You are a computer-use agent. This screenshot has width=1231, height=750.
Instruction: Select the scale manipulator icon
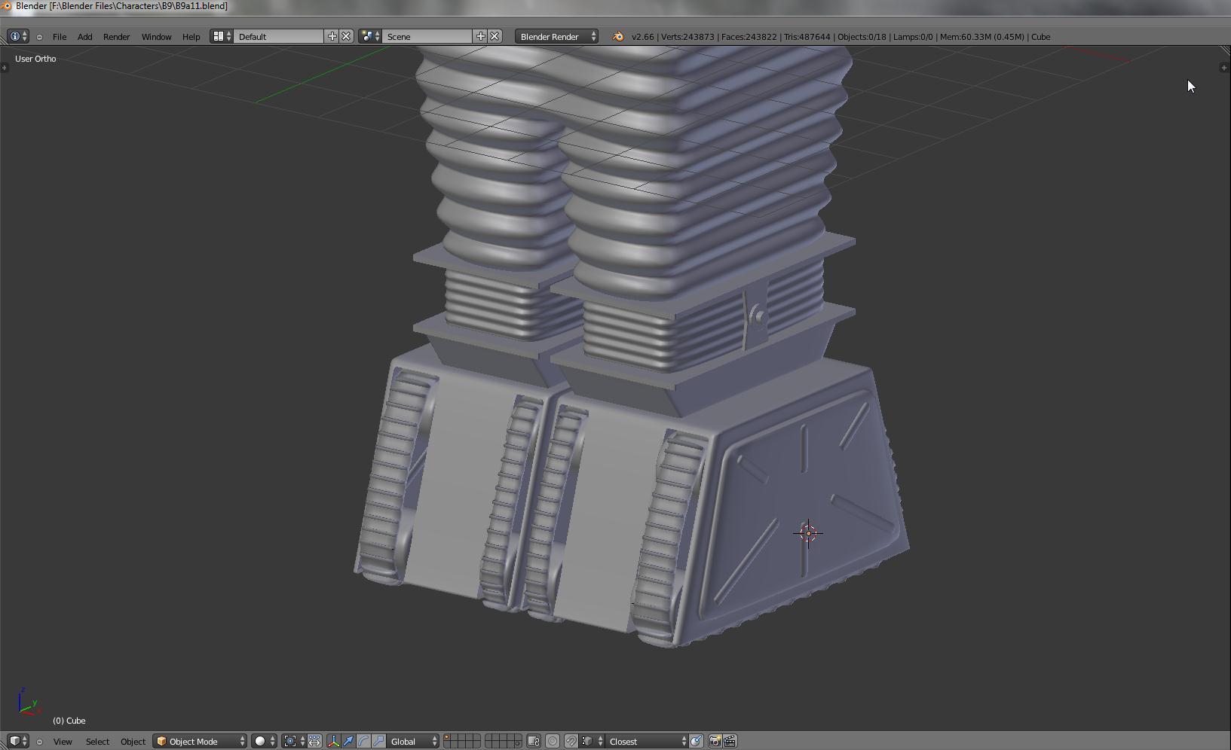378,742
